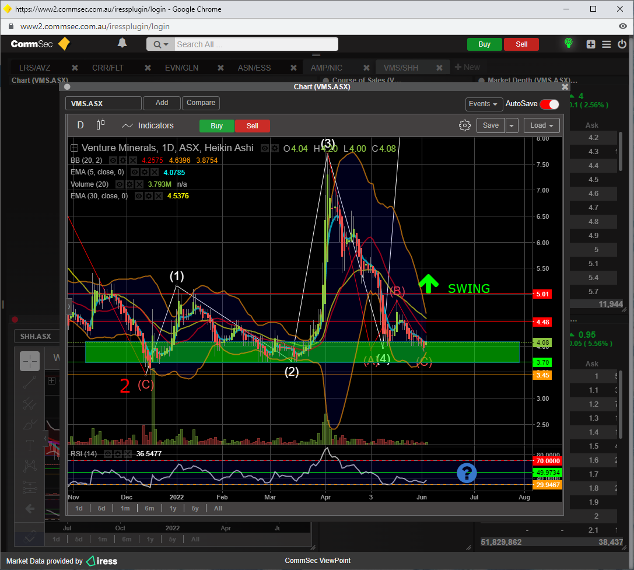Screen dimensions: 634x570
Task: Toggle visibility of Venture Minerals price series
Action: (x=265, y=148)
